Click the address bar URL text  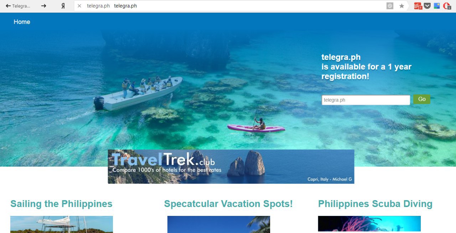pos(125,6)
